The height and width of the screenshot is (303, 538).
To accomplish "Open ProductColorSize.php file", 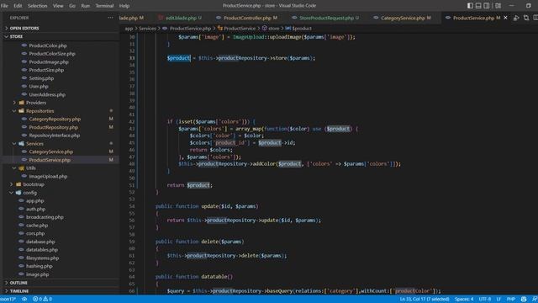I will (52, 54).
